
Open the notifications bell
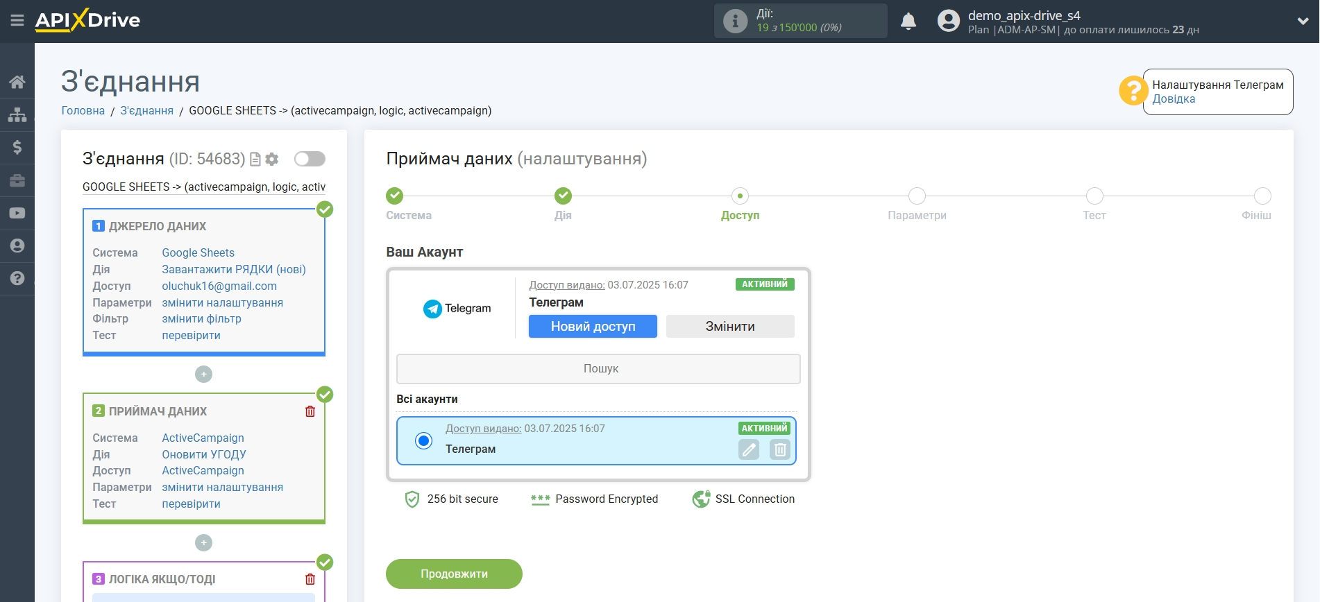(x=908, y=21)
